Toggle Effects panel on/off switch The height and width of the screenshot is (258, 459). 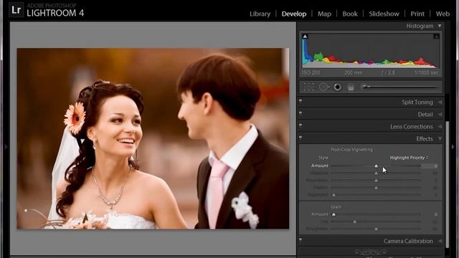click(x=301, y=137)
